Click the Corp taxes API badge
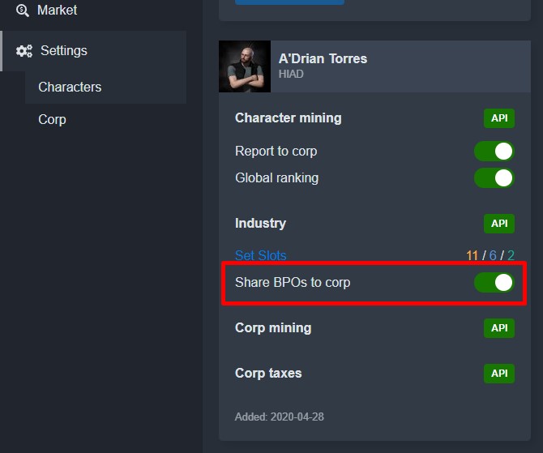Viewport: 543px width, 453px height. pos(499,374)
